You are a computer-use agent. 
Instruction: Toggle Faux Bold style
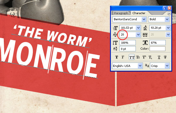(116, 57)
